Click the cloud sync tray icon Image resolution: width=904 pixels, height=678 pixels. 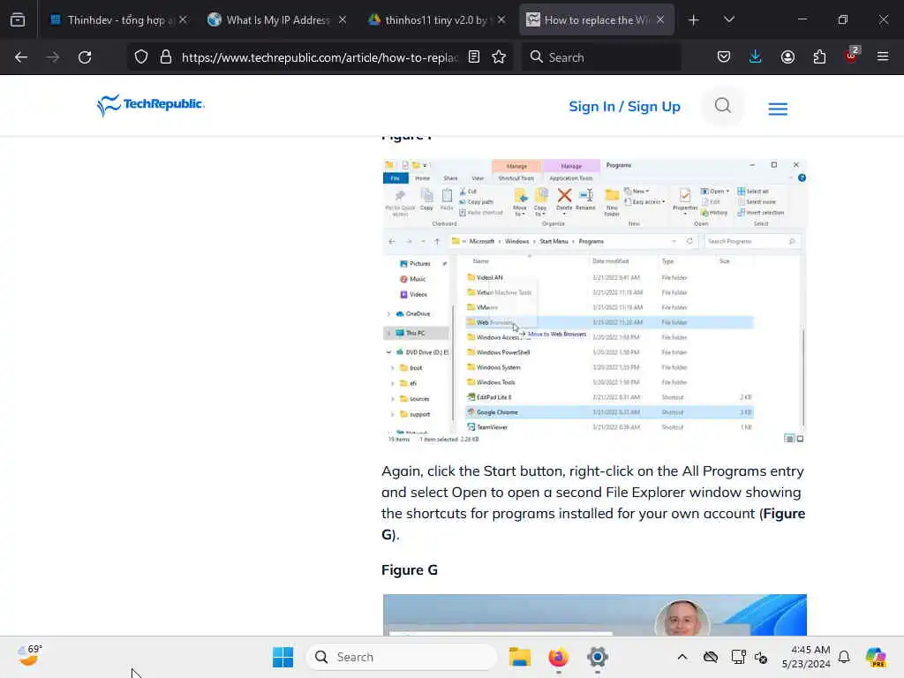pos(711,657)
